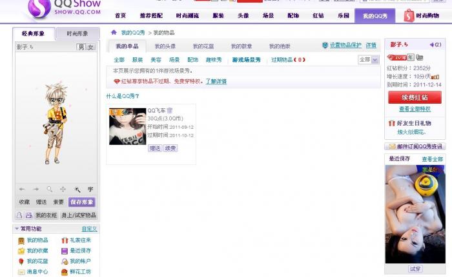
Task: Click the home icon in breadcrumb
Action: click(x=114, y=32)
